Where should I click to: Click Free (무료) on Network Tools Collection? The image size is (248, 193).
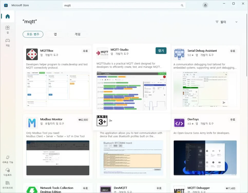pos(85,188)
